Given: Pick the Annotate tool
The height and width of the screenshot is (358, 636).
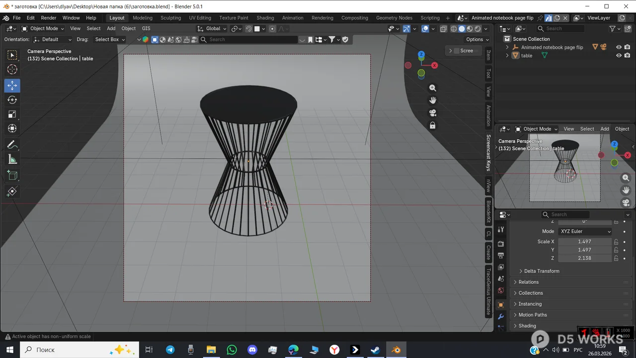Looking at the screenshot, I should [x=12, y=145].
